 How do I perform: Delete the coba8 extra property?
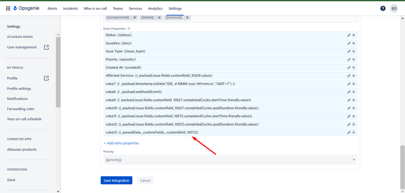coord(353,92)
